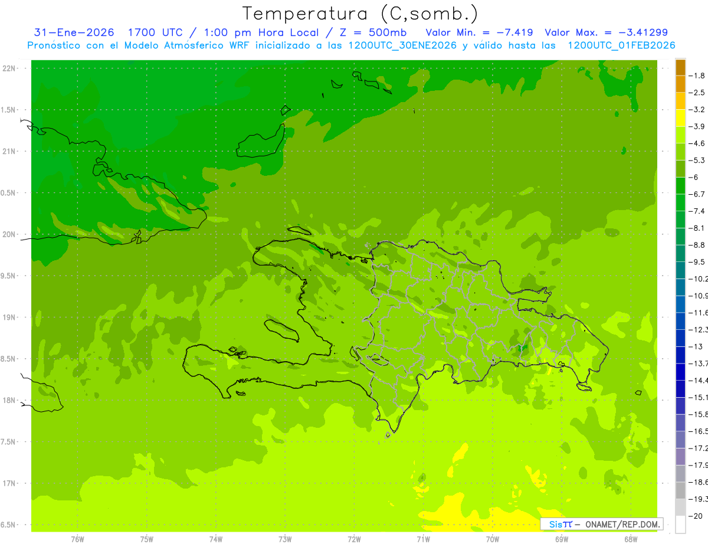The height and width of the screenshot is (547, 708).
Task: Click the -3.2 colorbar value
Action: pos(697,110)
